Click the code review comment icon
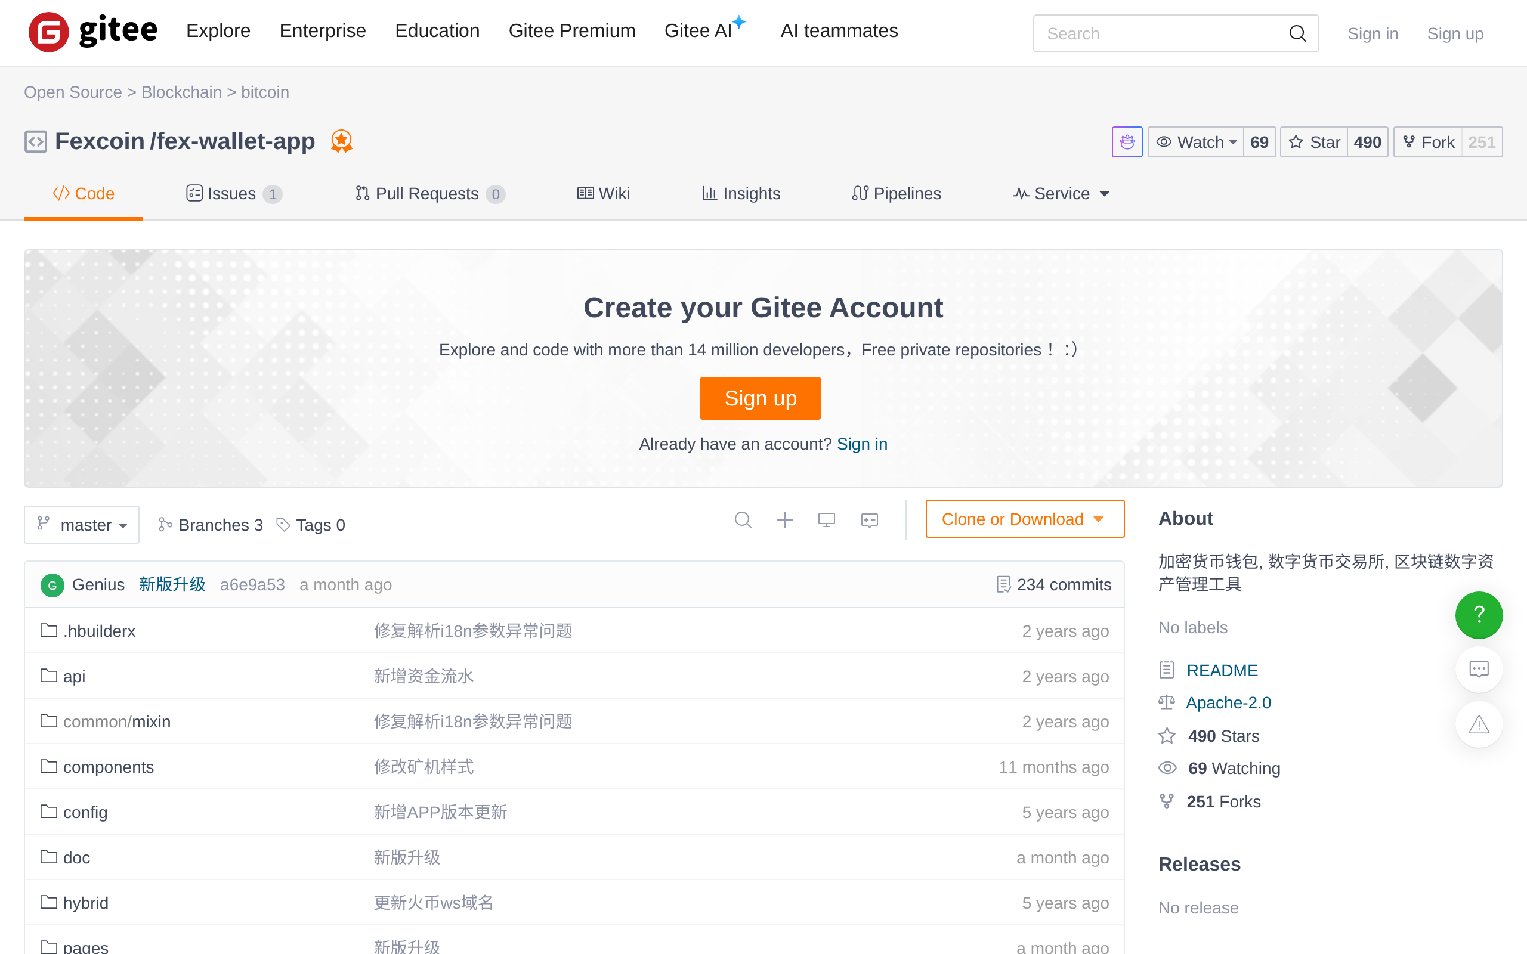The width and height of the screenshot is (1527, 954). pos(870,520)
